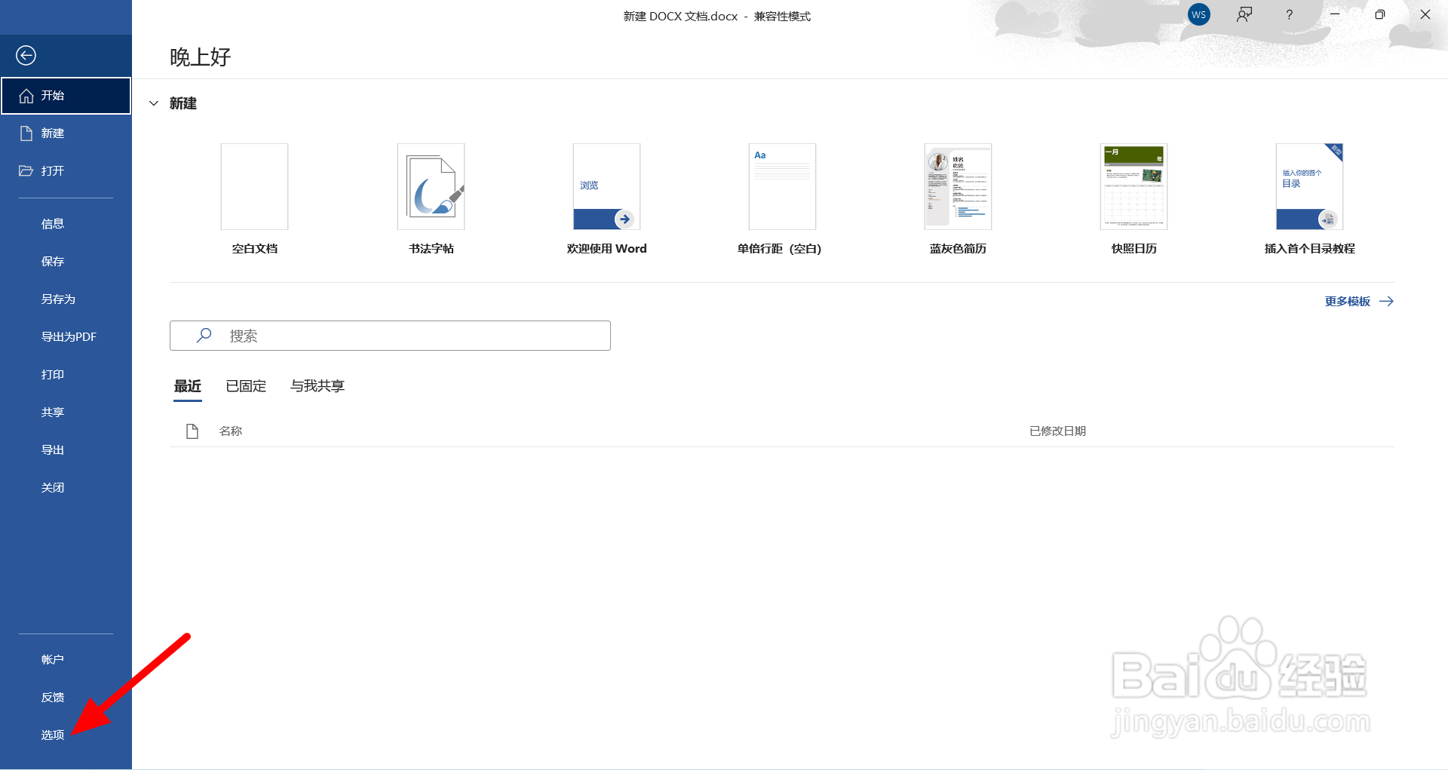
Task: Click the 搜索 search field
Action: pyautogui.click(x=390, y=336)
